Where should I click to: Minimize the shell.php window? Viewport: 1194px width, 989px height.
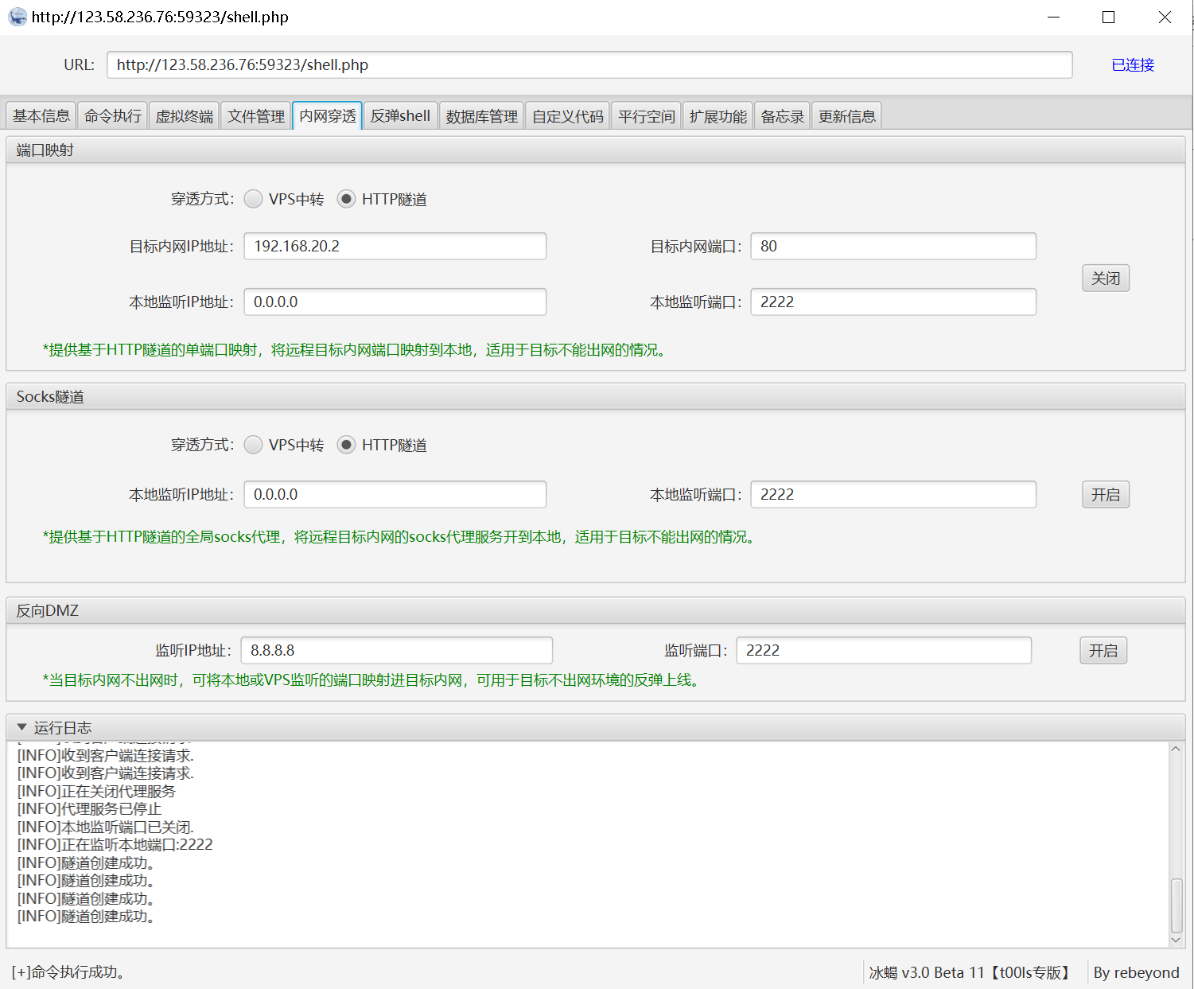[1054, 17]
